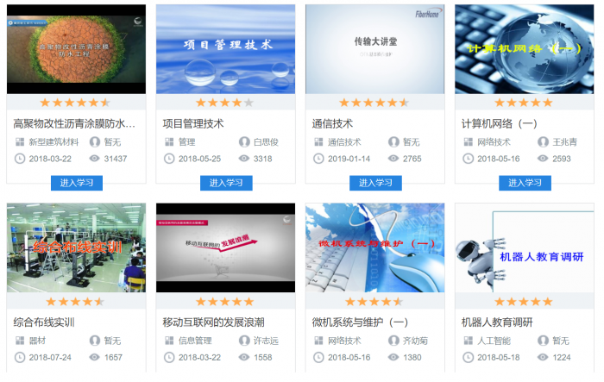Click the teacher avatar icon beside 许志远
The image size is (604, 382).
tap(244, 341)
